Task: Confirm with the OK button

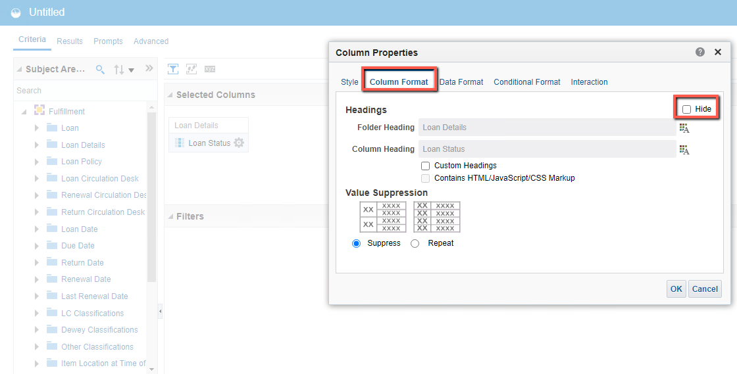Action: 676,289
